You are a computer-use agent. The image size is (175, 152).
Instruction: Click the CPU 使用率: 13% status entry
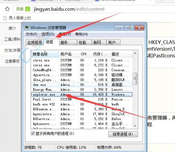(71, 147)
